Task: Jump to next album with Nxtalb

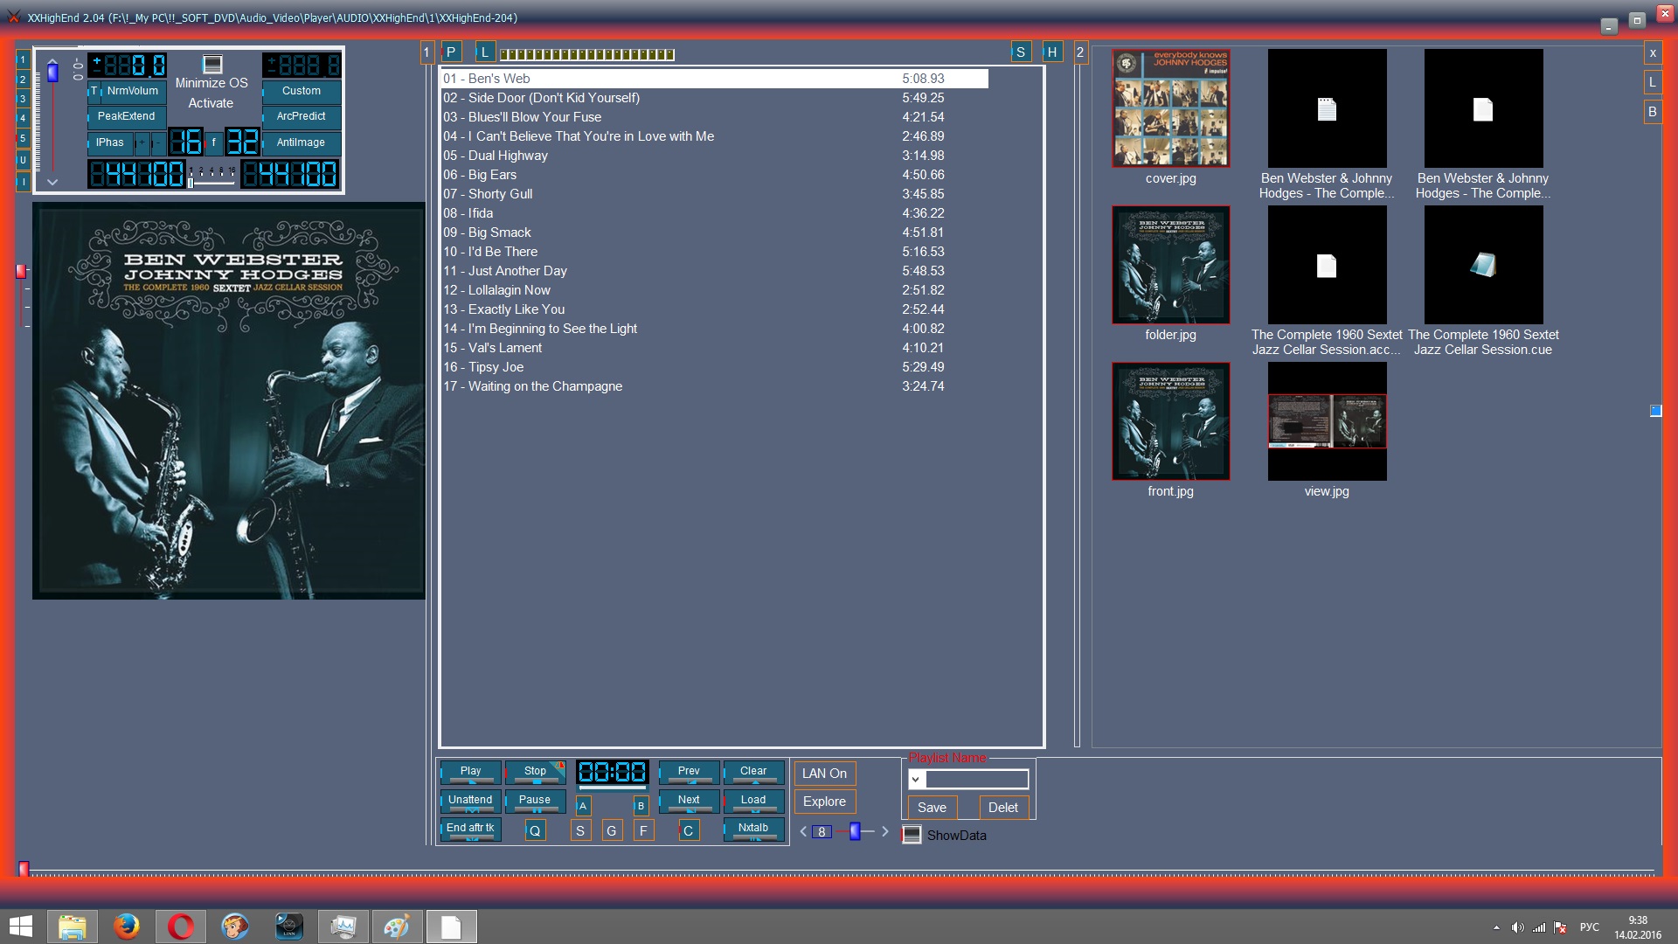Action: tap(753, 828)
